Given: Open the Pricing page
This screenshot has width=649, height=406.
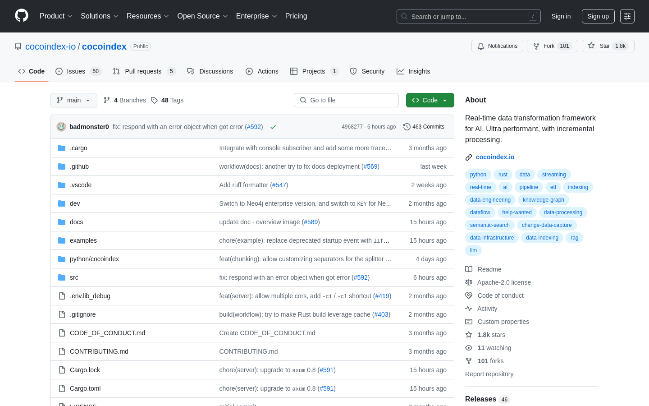Looking at the screenshot, I should tap(296, 16).
